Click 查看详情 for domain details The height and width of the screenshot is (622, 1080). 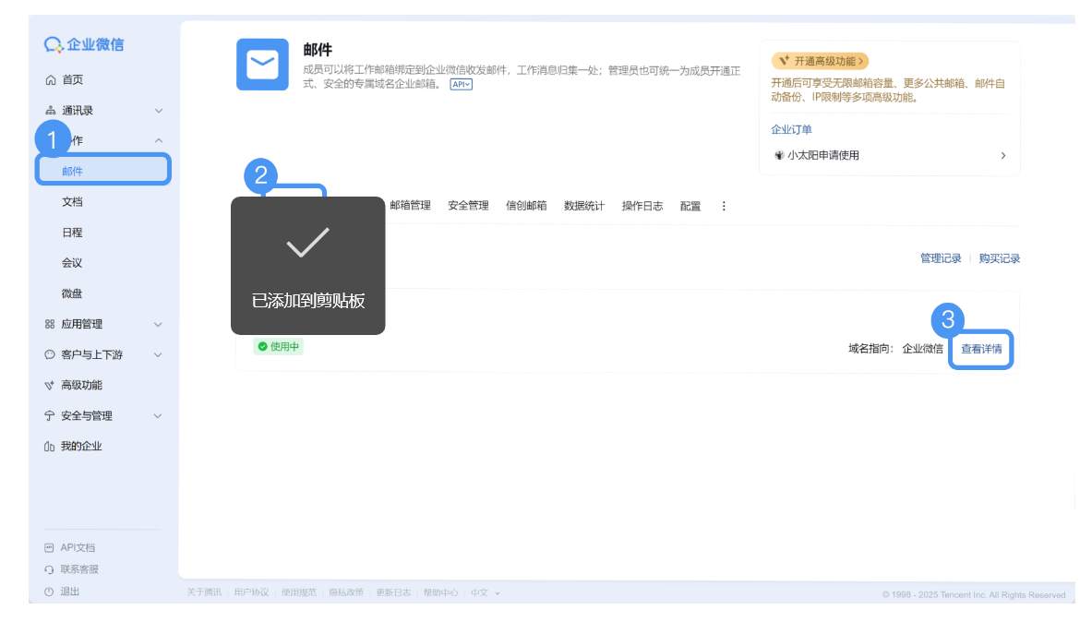click(x=980, y=350)
